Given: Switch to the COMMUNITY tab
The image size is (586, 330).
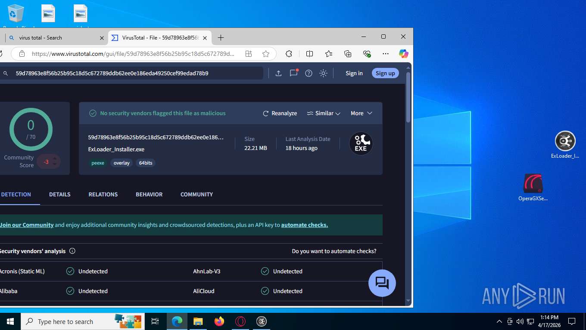Looking at the screenshot, I should click(x=196, y=194).
